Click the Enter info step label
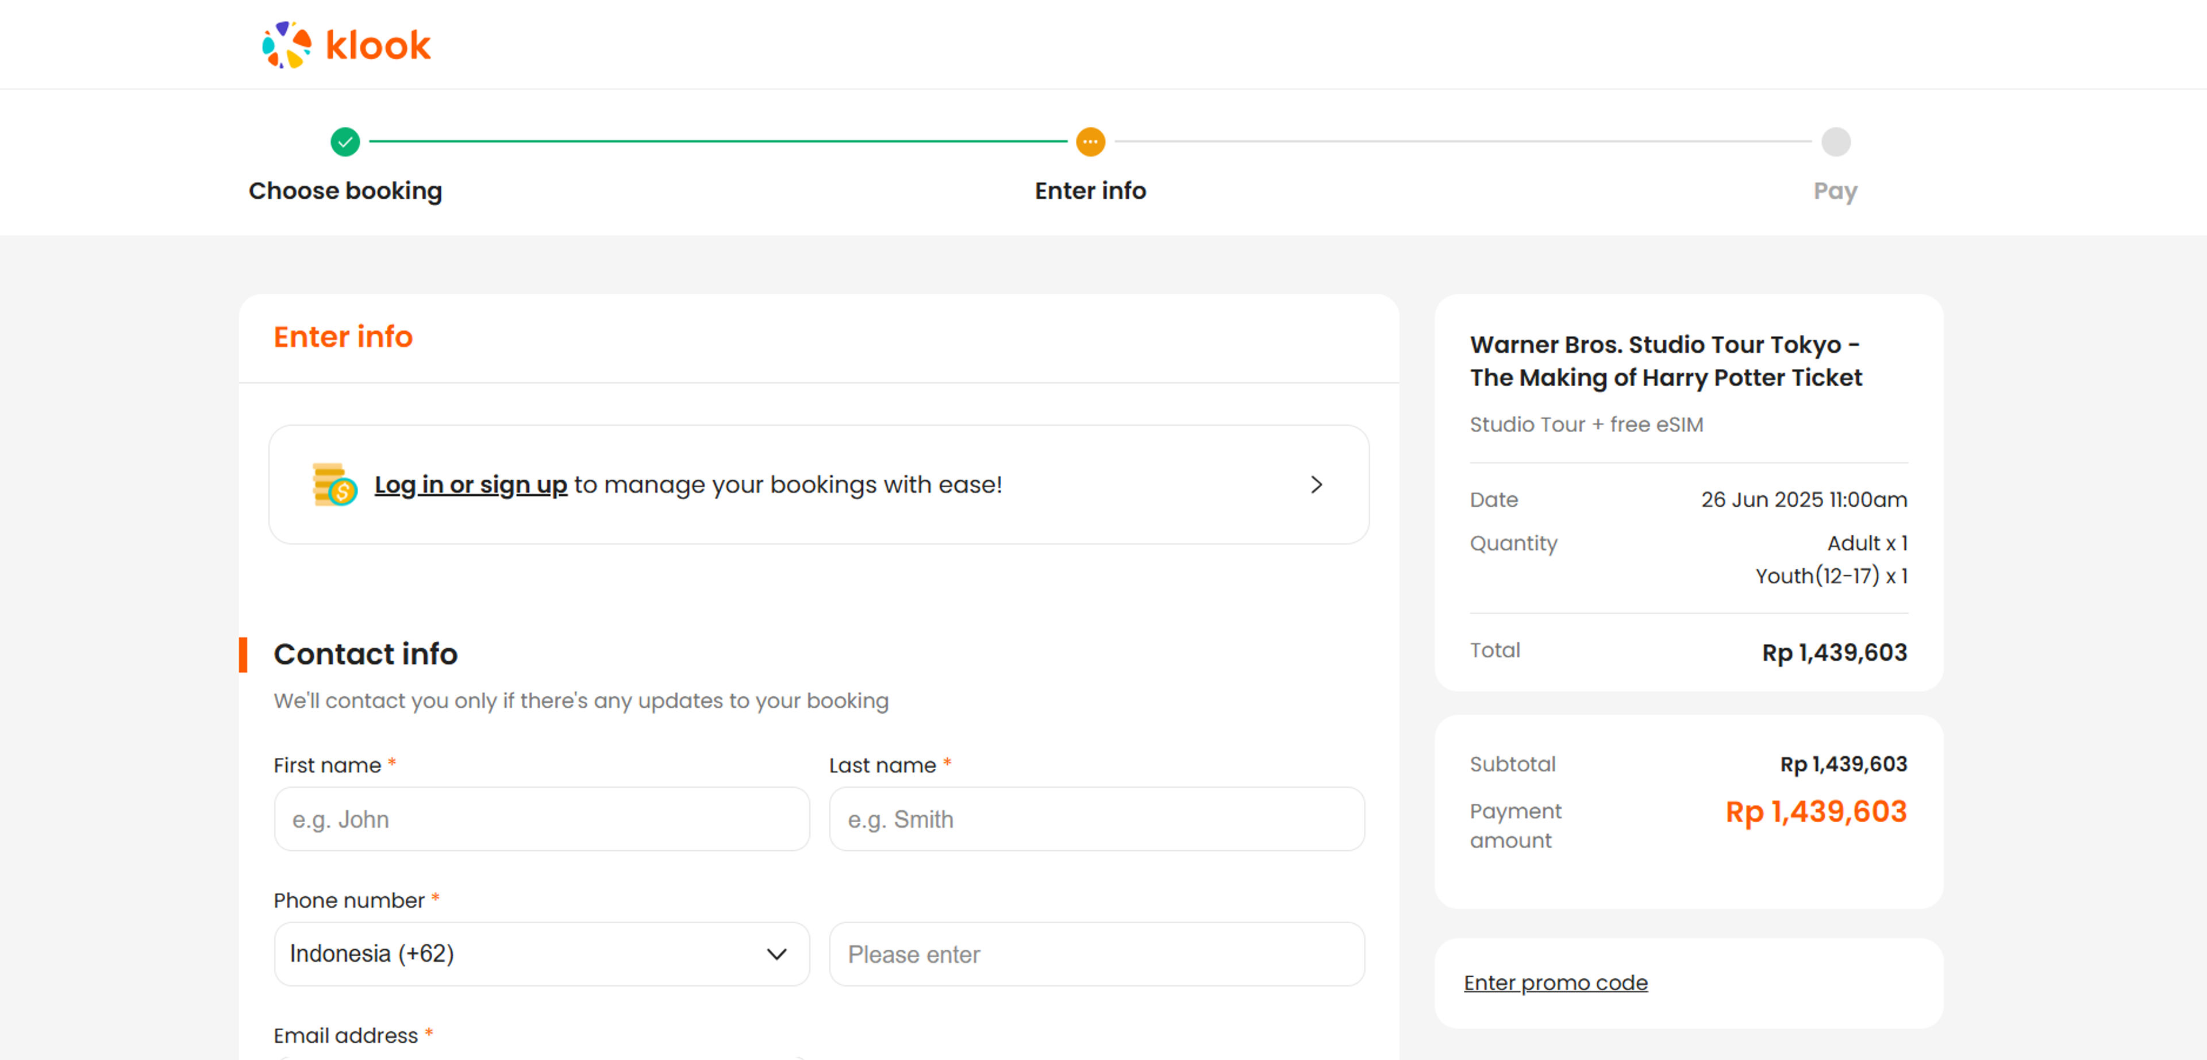 pos(1090,190)
